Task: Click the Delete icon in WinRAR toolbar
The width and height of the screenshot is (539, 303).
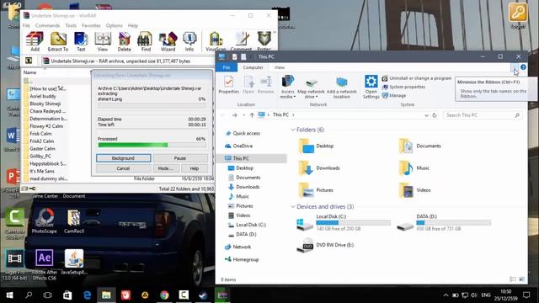Action: tap(124, 41)
